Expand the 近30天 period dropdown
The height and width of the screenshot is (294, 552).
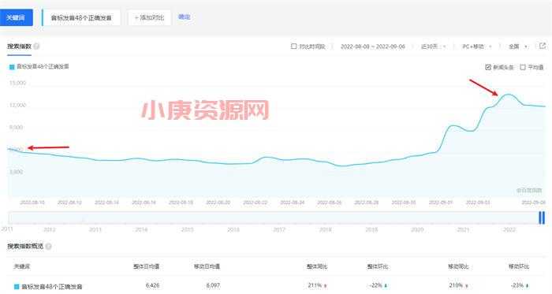[433, 47]
